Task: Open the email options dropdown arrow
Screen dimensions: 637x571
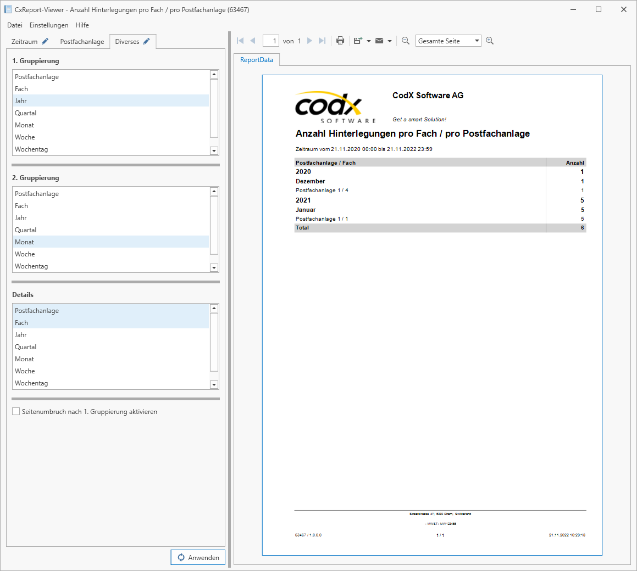Action: [390, 41]
